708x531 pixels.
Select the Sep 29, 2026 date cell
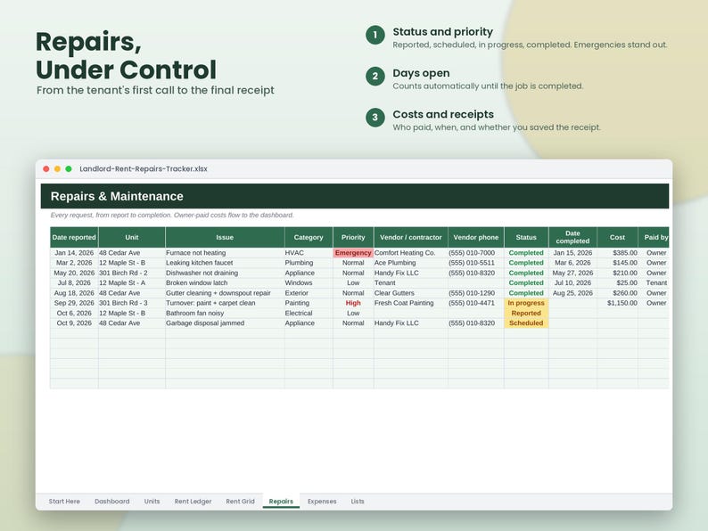(74, 303)
